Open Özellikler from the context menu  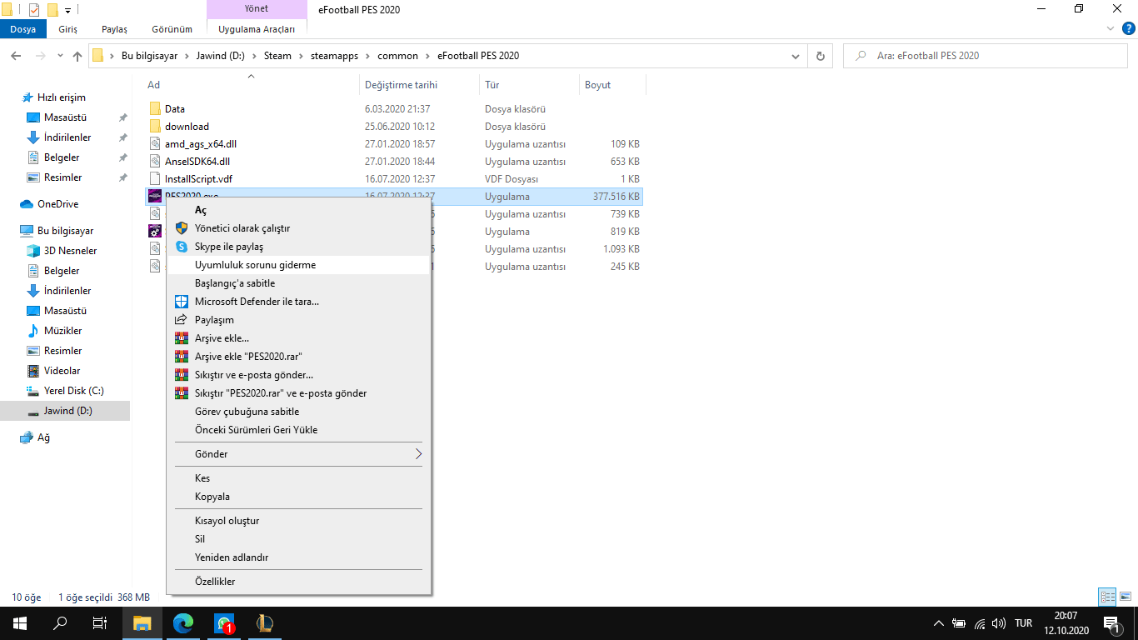click(298, 582)
